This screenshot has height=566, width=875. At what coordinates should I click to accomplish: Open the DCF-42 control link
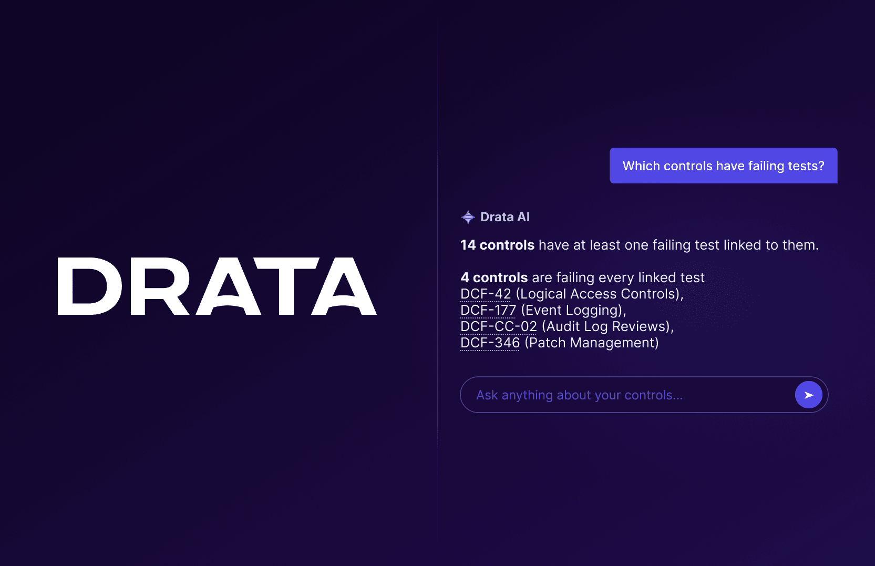pos(486,294)
